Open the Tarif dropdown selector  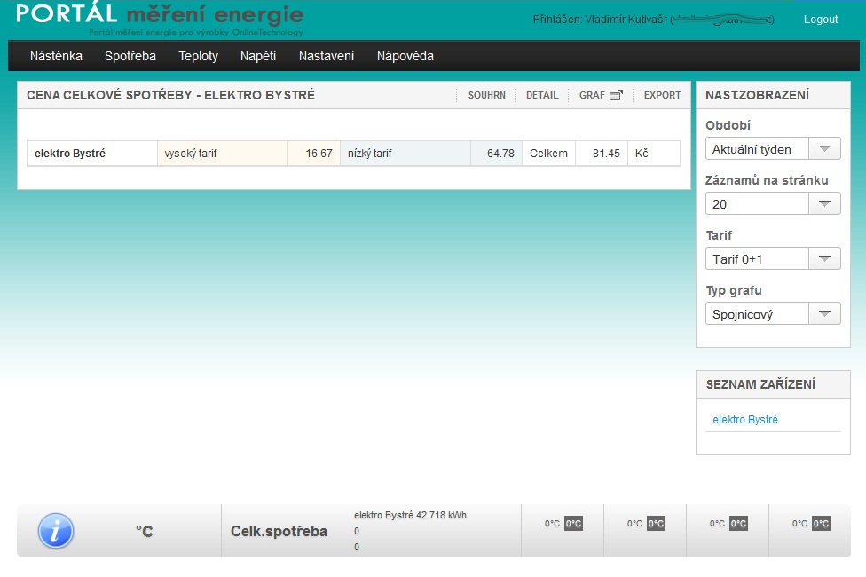(824, 259)
